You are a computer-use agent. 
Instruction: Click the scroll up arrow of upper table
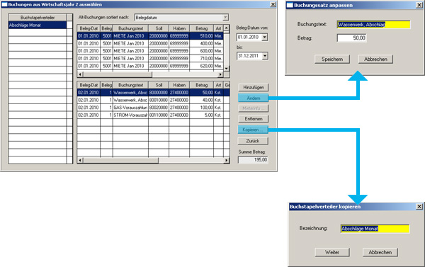[227, 28]
